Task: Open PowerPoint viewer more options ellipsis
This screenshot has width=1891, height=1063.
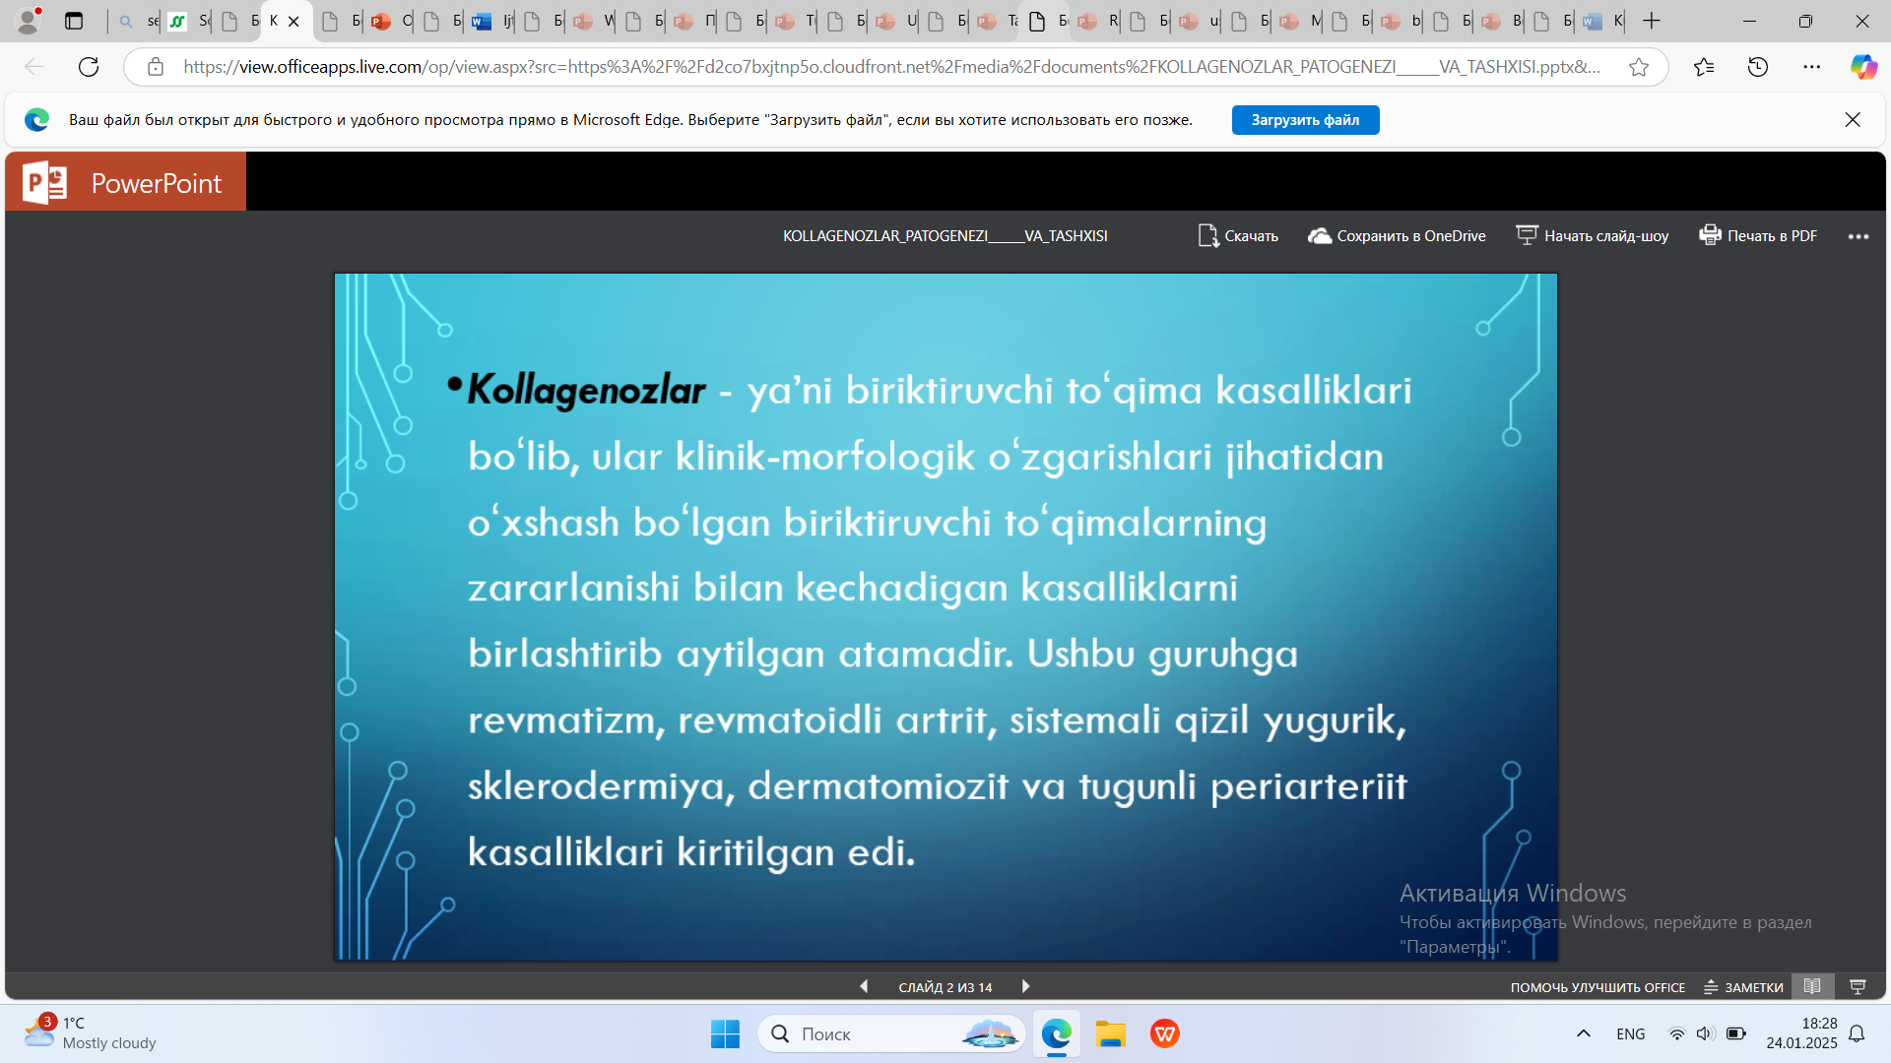Action: click(x=1858, y=236)
